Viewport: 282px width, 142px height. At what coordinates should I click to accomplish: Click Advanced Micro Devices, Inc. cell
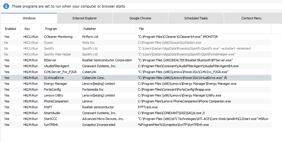pos(103,119)
